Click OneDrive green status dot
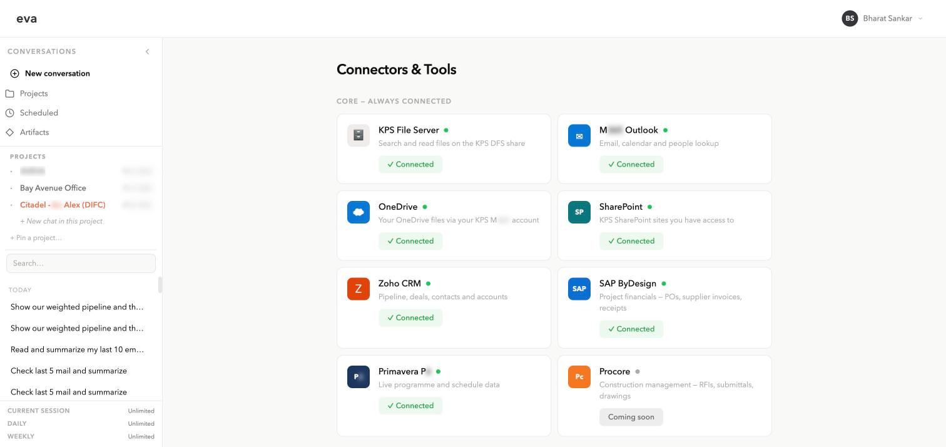Screen dimensions: 946x447 pos(425,207)
